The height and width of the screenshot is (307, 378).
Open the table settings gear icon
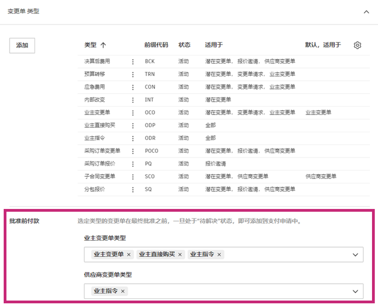pyautogui.click(x=357, y=45)
